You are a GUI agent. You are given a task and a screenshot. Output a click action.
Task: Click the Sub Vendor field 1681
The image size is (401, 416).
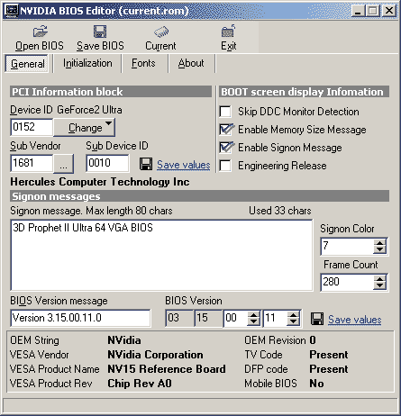tap(32, 163)
